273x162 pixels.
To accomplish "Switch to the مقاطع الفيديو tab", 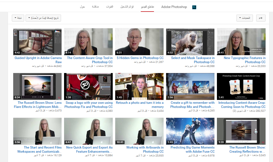I will 147,7.
